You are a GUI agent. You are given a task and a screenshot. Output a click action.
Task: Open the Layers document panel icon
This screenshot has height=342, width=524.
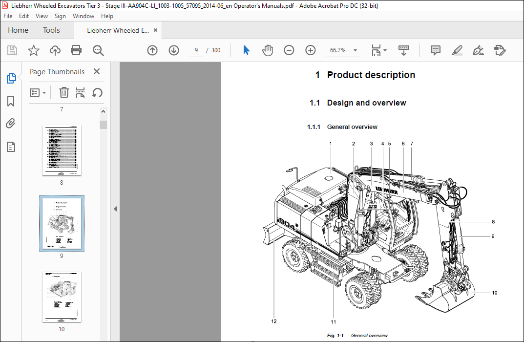pyautogui.click(x=11, y=147)
